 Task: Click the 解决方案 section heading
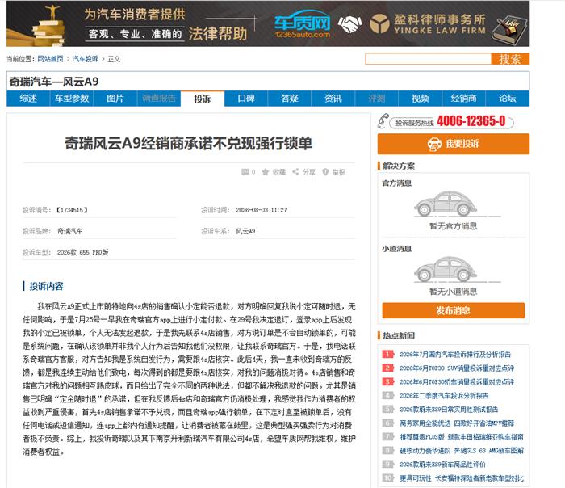click(x=398, y=166)
